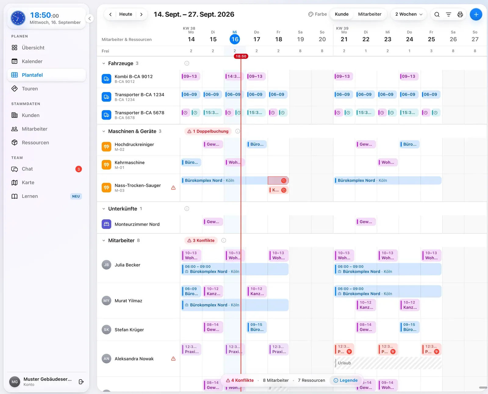The image size is (488, 394).
Task: Click the Heute button
Action: [x=126, y=14]
